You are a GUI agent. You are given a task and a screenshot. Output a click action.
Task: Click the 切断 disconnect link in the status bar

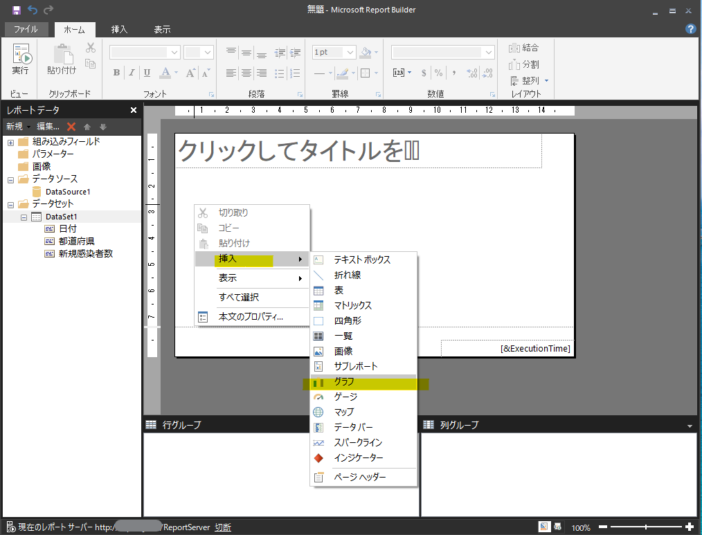coord(223,527)
